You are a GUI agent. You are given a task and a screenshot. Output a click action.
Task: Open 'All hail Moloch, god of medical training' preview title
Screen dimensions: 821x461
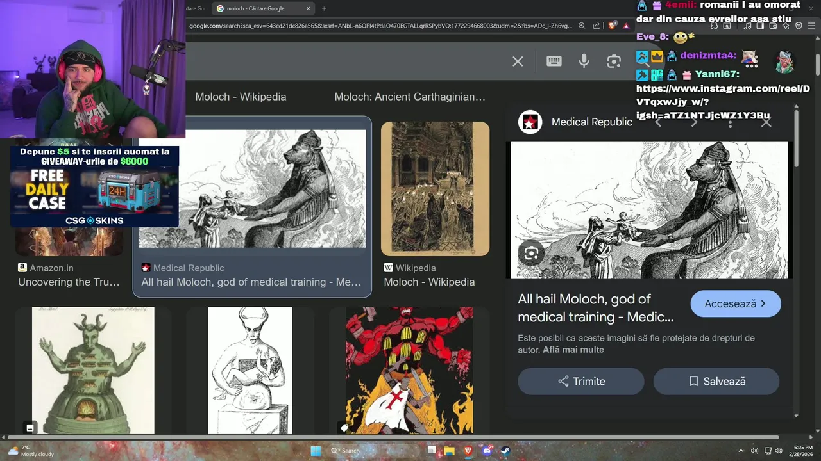pos(596,308)
